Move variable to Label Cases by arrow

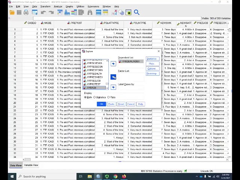tap(113, 87)
